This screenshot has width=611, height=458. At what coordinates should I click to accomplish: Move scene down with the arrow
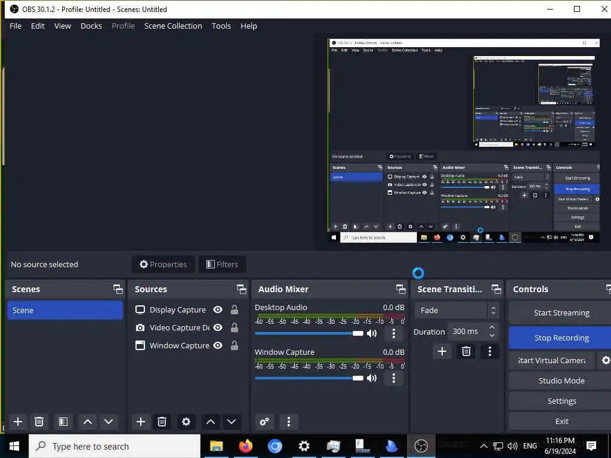pyautogui.click(x=109, y=422)
